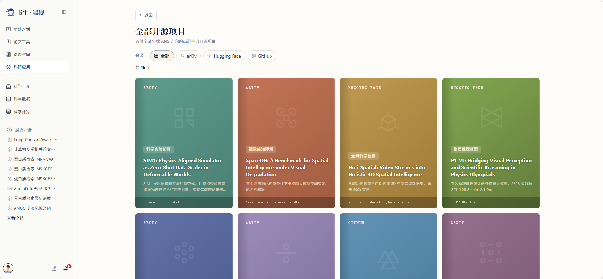This screenshot has height=279, width=603.
Task: Click the 论文工具 document icon
Action: coord(9,42)
